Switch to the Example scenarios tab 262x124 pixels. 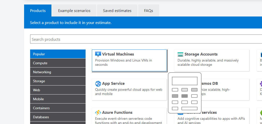(74, 11)
